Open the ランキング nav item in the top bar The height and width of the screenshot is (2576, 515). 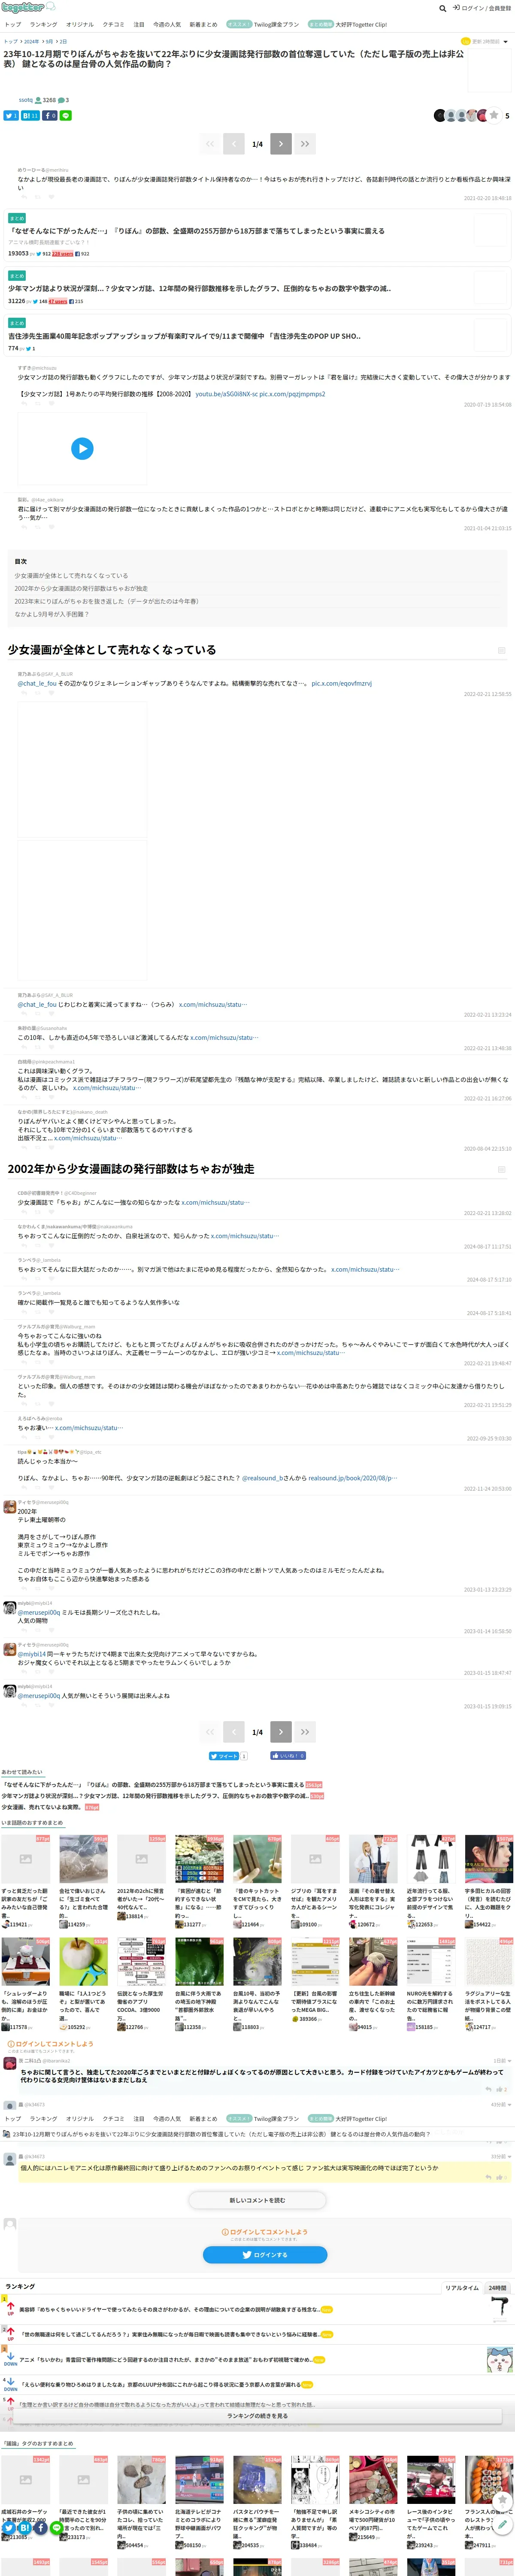(43, 24)
